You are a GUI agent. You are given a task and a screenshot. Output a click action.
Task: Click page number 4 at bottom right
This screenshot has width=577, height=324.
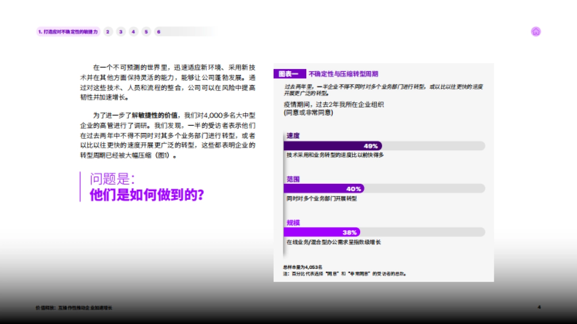click(x=539, y=308)
